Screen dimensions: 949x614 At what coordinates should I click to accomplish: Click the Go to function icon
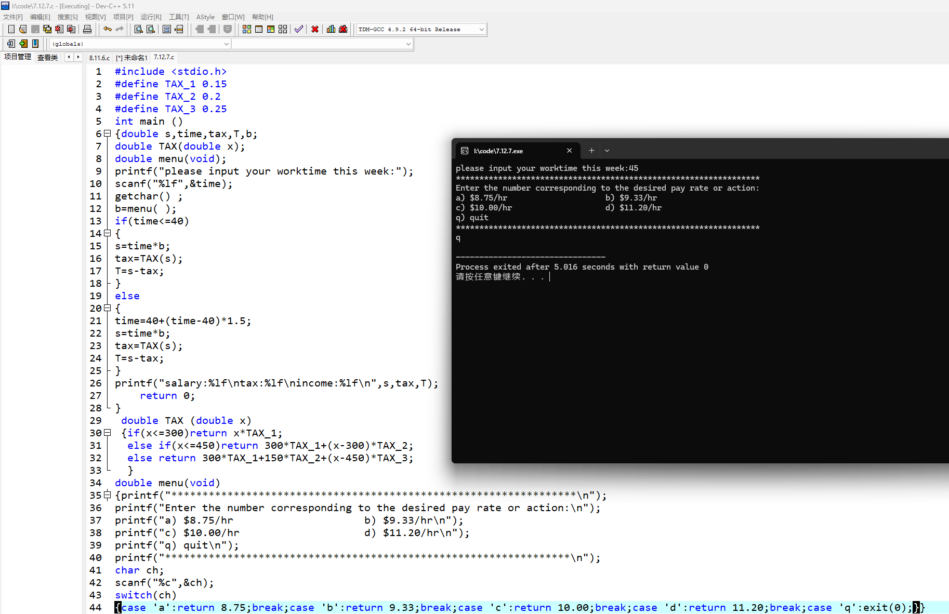[167, 29]
